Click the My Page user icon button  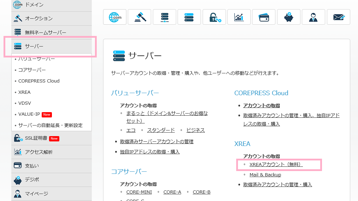click(x=314, y=17)
